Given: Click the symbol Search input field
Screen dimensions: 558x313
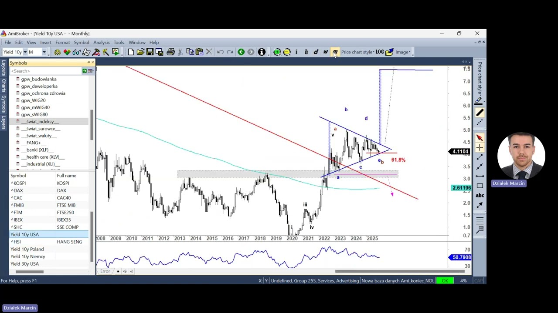Looking at the screenshot, I should click(x=46, y=71).
